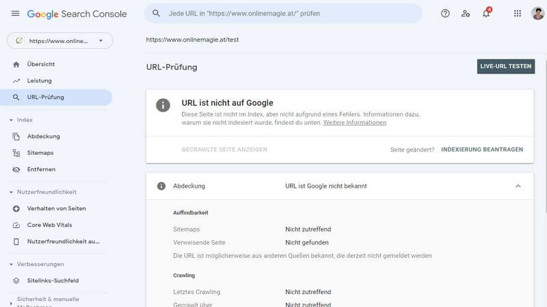The image size is (547, 307).
Task: Click the inspected URL https://www.onlinemagie.at/test
Action: tap(192, 40)
